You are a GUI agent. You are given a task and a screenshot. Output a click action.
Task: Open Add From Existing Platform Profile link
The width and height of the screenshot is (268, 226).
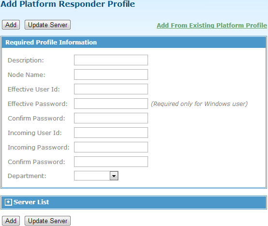click(x=212, y=25)
